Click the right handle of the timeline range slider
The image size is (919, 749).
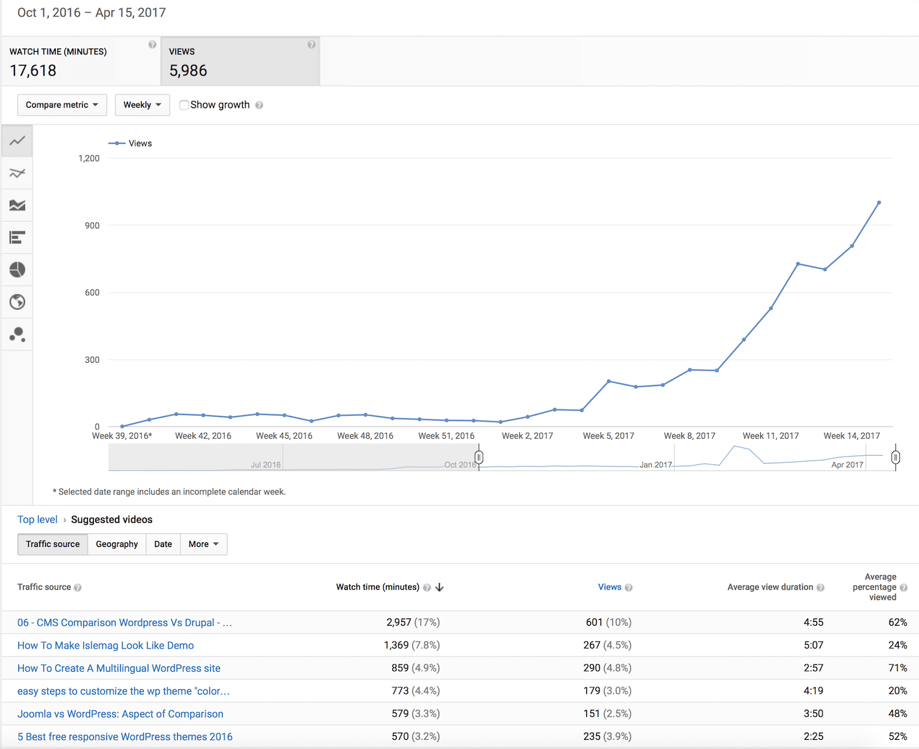coord(895,456)
